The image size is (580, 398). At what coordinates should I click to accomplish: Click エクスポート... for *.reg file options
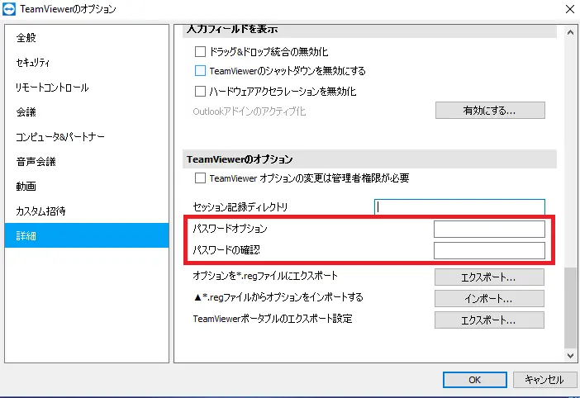(489, 277)
